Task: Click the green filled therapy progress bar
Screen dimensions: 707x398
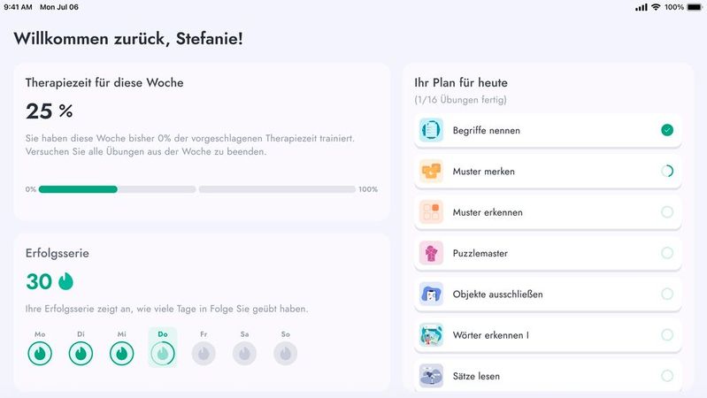Action: [x=78, y=189]
